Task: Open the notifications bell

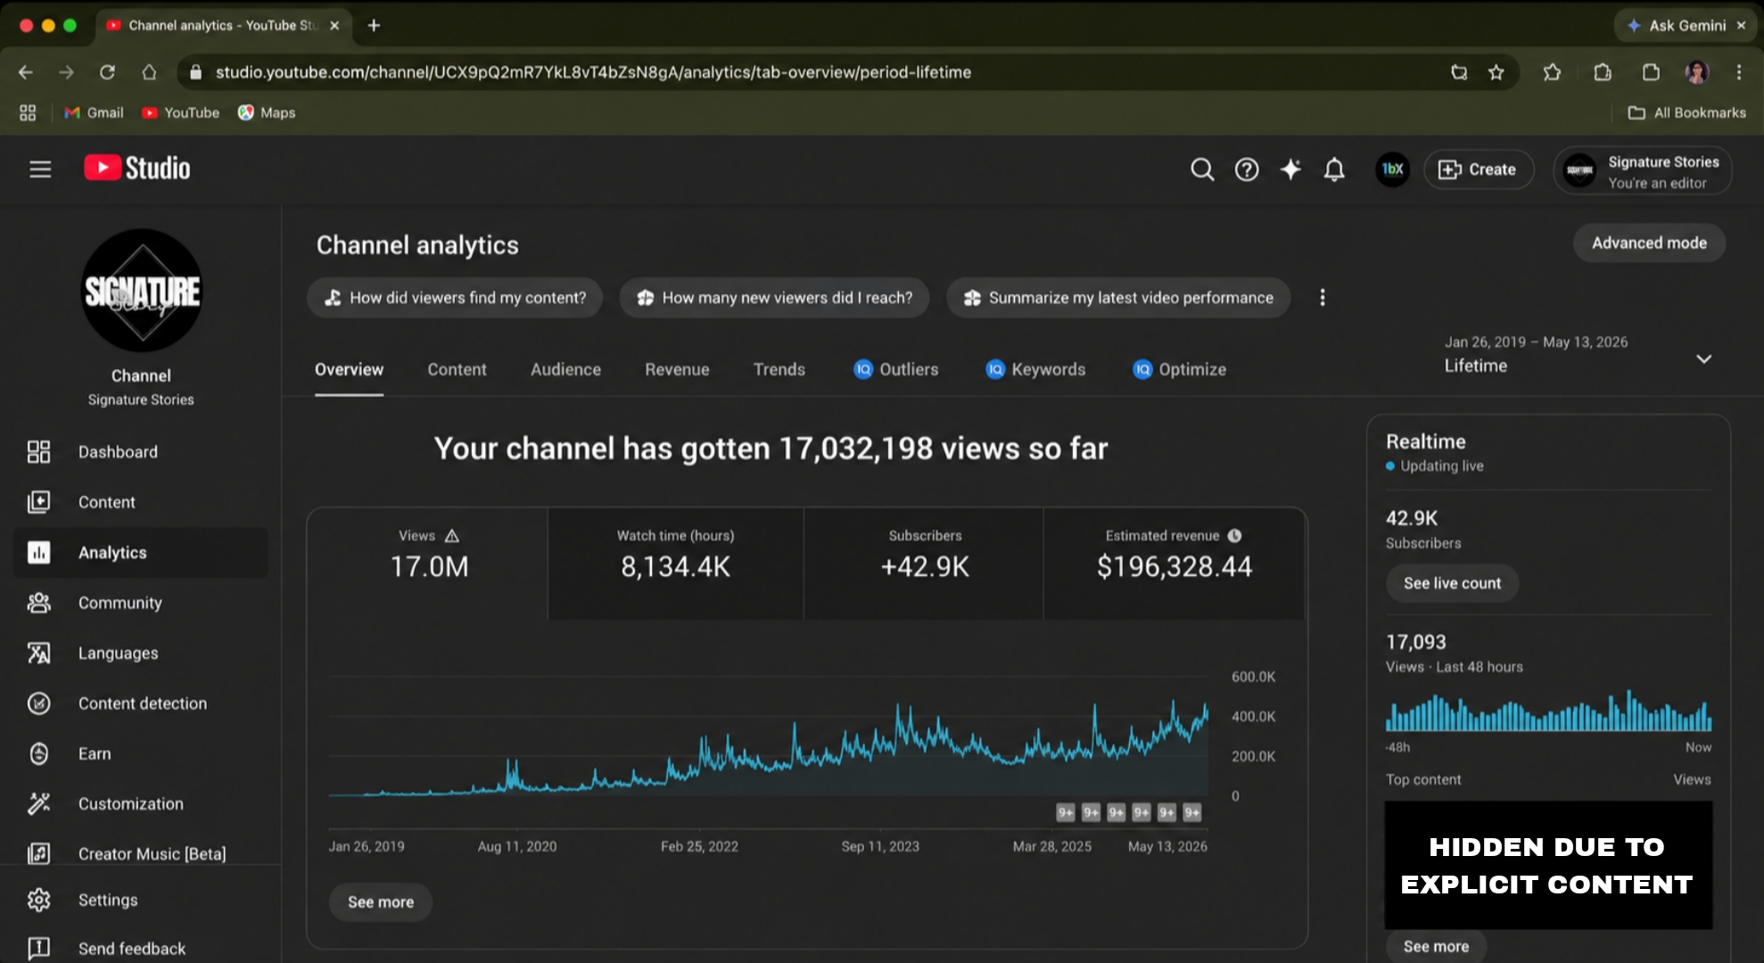Action: (1334, 169)
